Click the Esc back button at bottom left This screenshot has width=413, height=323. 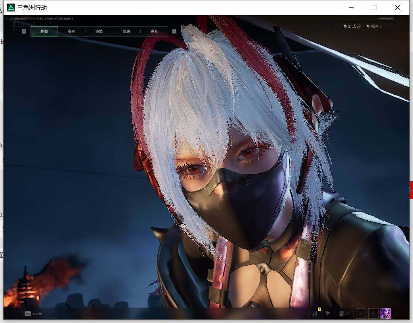(x=33, y=313)
